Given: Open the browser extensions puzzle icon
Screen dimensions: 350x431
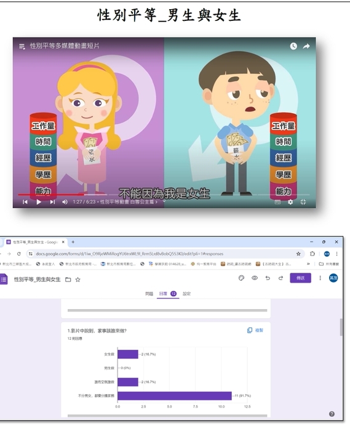Looking at the screenshot, I should pyautogui.click(x=312, y=254).
